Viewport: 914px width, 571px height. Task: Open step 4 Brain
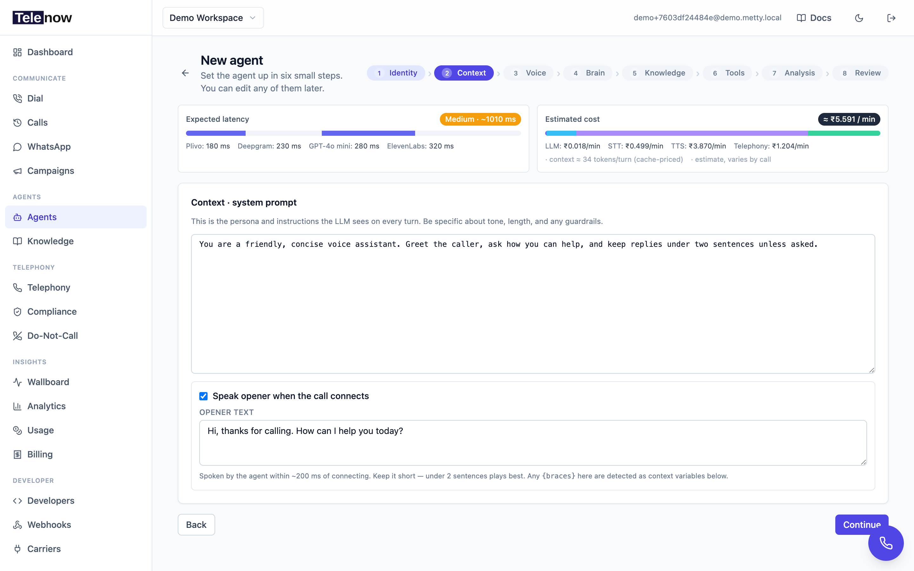[588, 73]
